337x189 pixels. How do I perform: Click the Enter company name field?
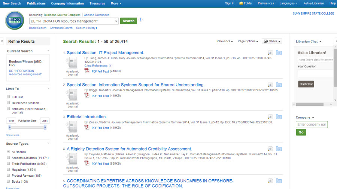[312, 125]
